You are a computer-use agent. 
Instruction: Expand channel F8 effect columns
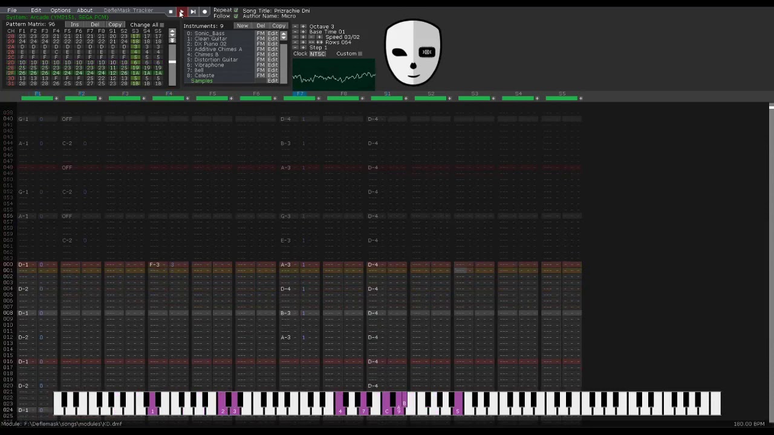coord(362,98)
